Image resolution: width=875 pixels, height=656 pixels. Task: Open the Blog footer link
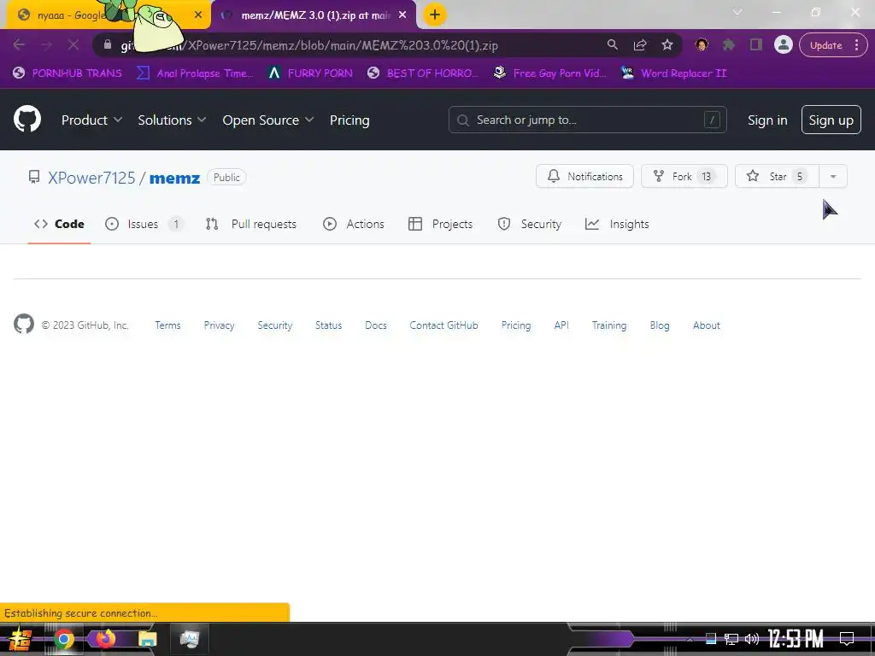pyautogui.click(x=659, y=325)
